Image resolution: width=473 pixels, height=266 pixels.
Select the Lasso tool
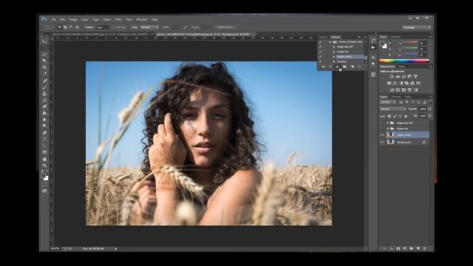pos(44,55)
